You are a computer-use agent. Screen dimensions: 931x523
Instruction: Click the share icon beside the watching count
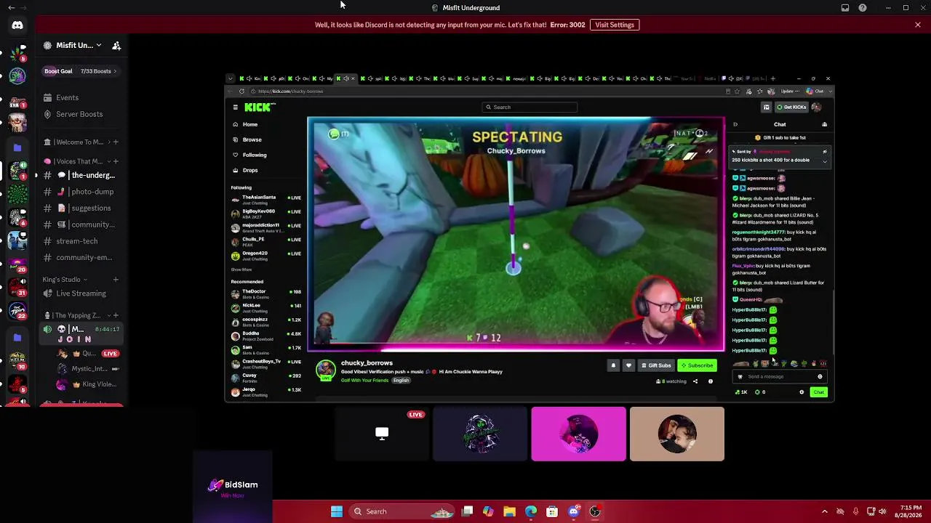695,381
